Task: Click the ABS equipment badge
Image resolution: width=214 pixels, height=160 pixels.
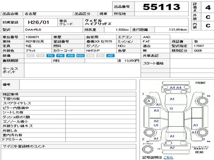Action: [81, 56]
